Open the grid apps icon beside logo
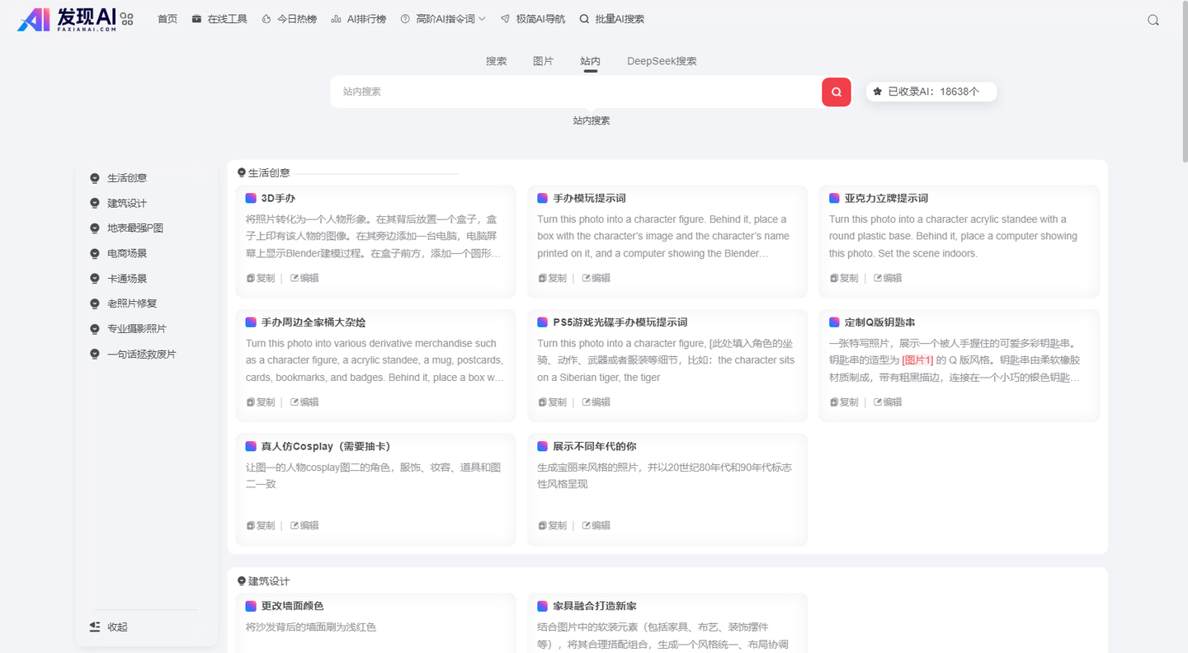 coord(126,19)
